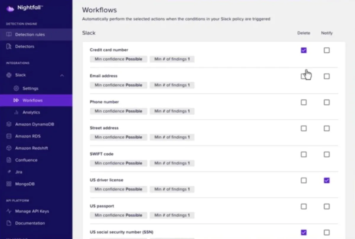
Task: Open Manage API Keys
Action: coord(36,211)
